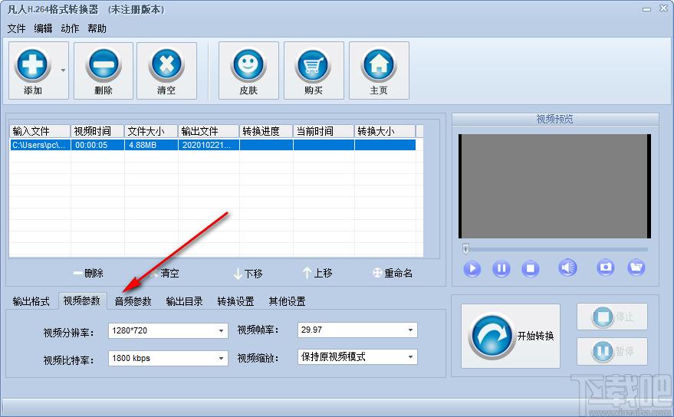Stop the video preview playback
This screenshot has height=417, width=674.
(531, 268)
